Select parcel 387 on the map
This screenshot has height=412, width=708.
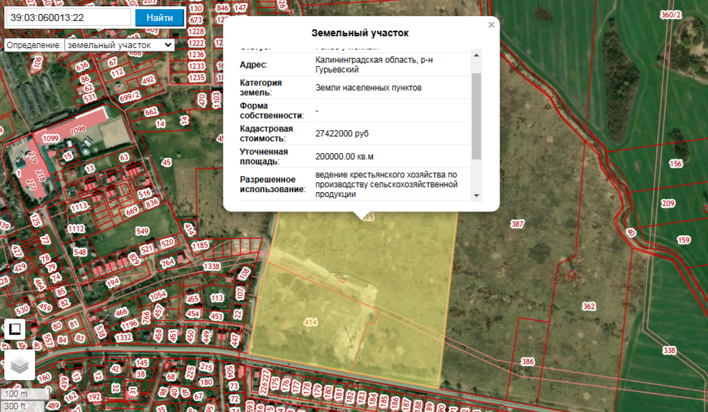(x=517, y=224)
